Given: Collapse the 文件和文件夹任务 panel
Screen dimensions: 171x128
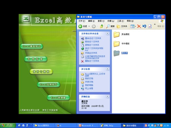Looking at the screenshot, I should (x=107, y=33).
